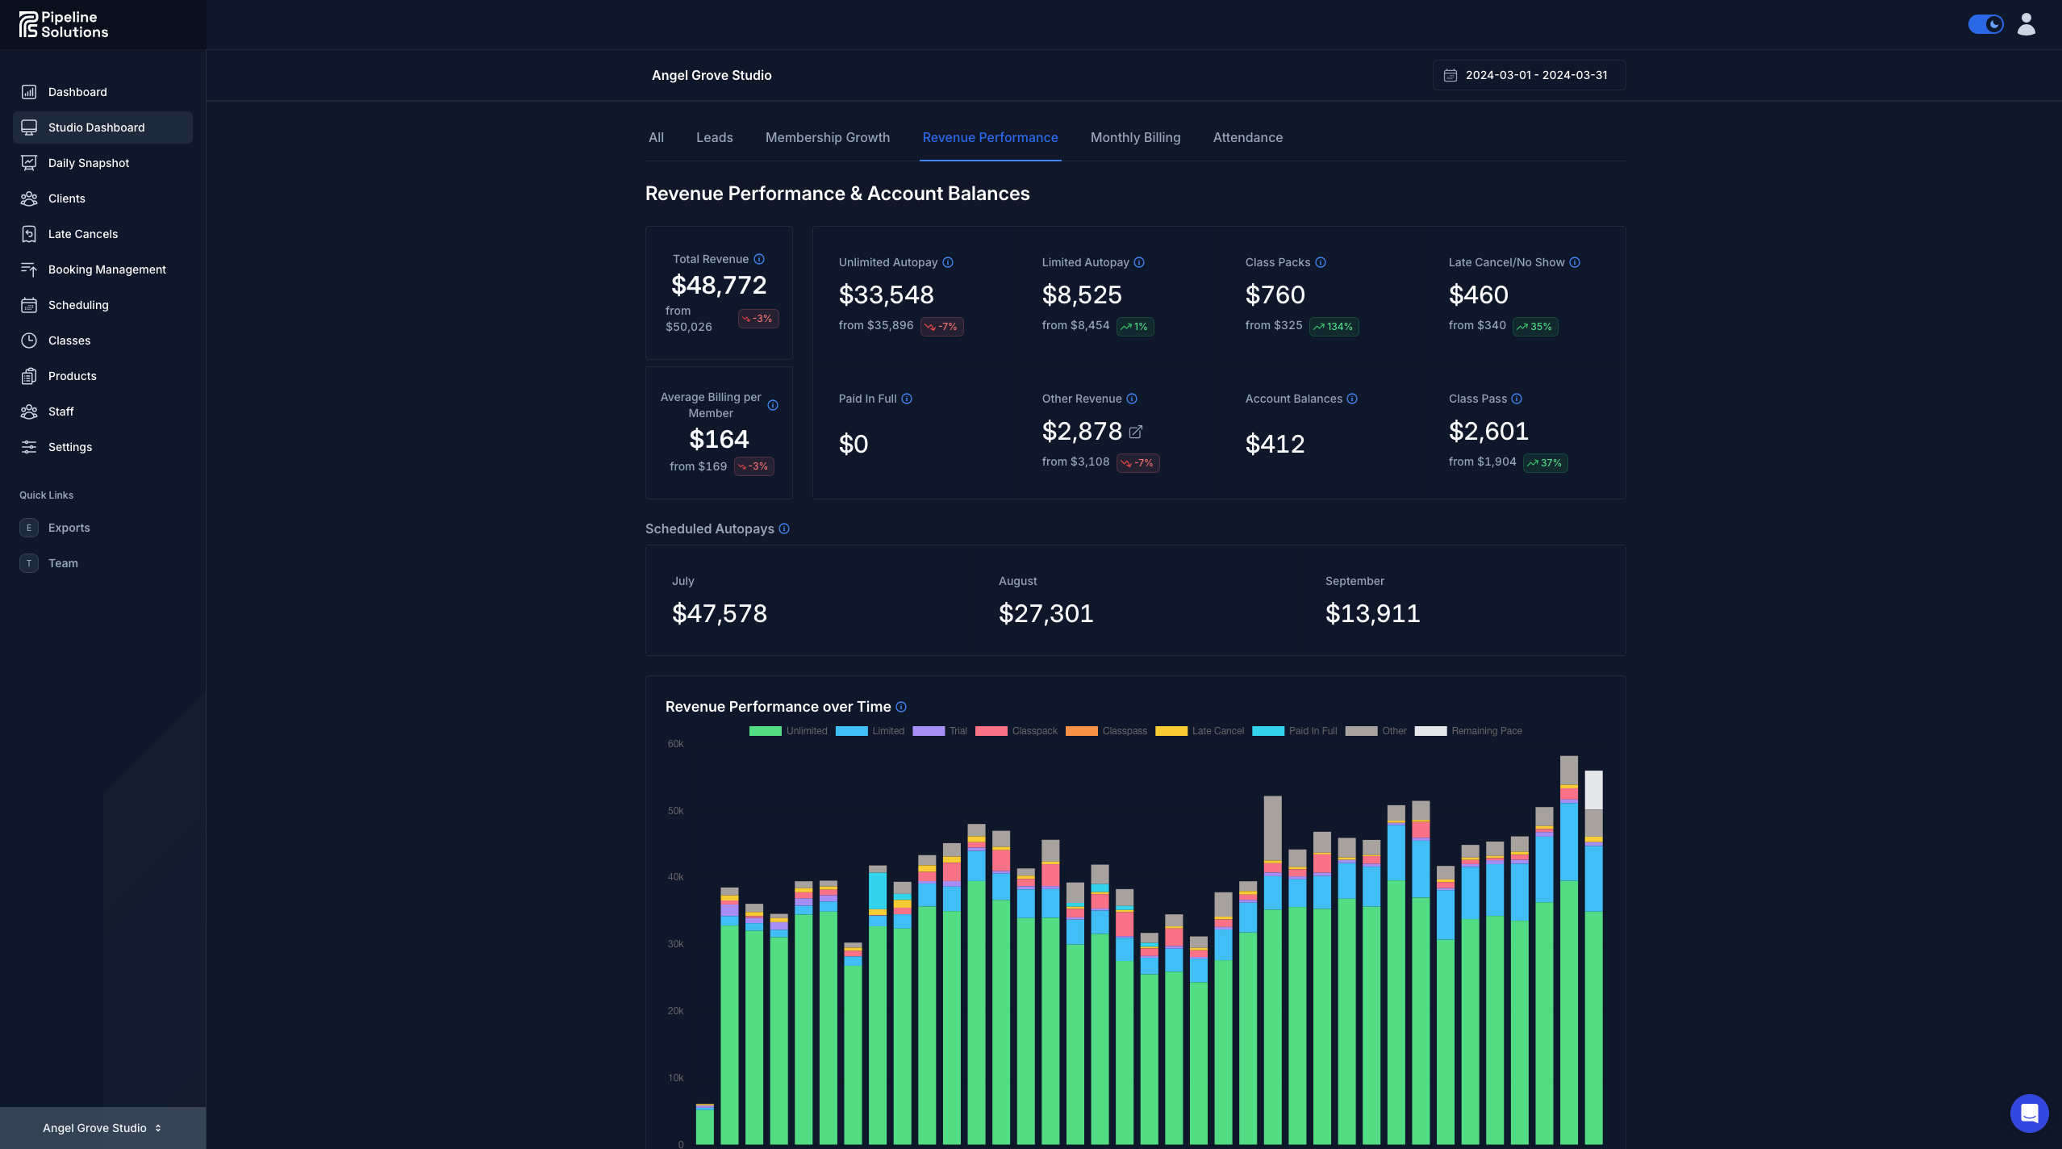The height and width of the screenshot is (1149, 2062).
Task: Click the user profile icon
Action: point(2026,24)
